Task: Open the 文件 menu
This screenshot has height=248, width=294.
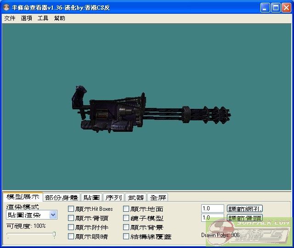Action: (10, 18)
